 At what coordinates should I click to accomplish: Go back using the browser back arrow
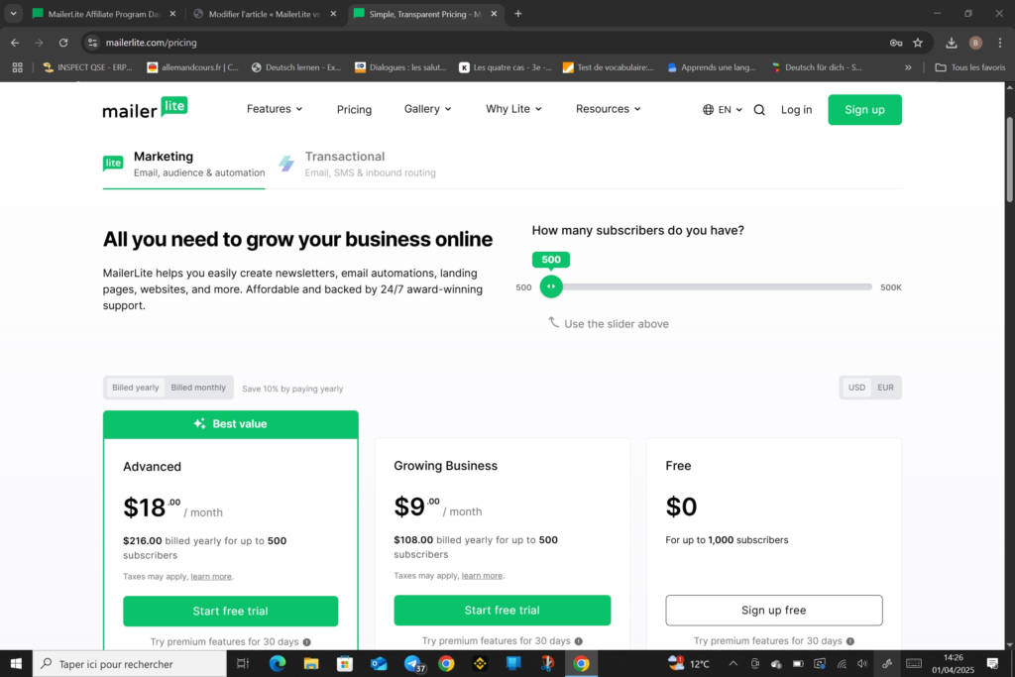coord(15,43)
